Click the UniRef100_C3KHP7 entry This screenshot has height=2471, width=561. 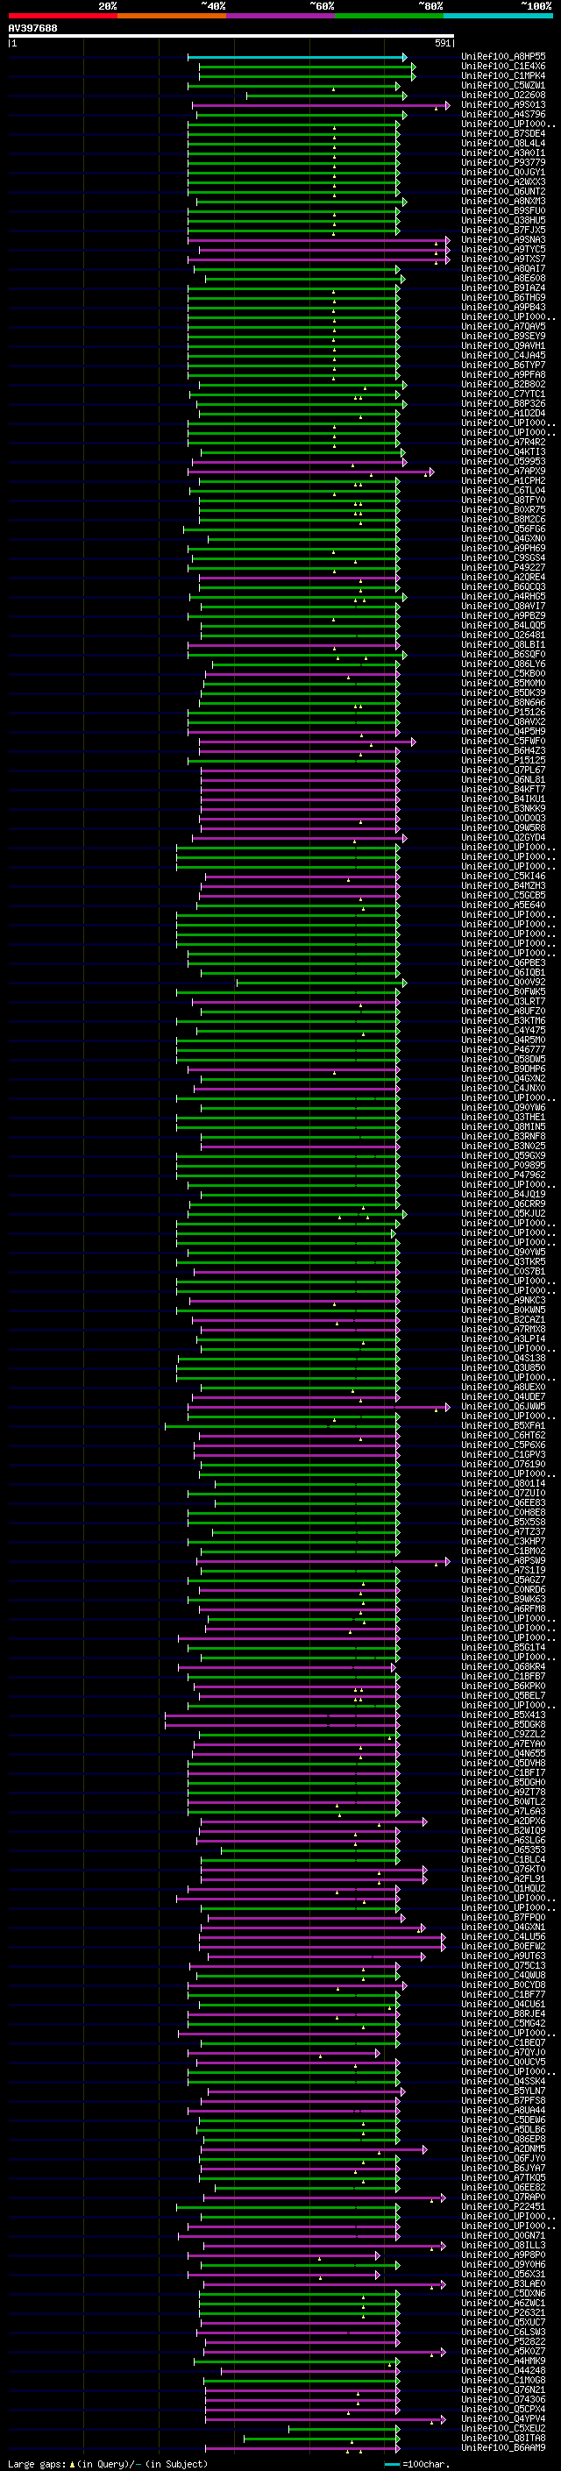pos(503,1542)
